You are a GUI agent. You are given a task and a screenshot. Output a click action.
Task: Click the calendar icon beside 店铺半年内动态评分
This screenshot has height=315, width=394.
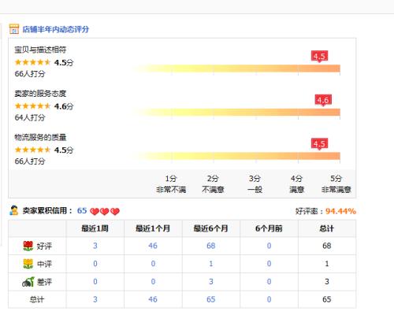(x=14, y=29)
